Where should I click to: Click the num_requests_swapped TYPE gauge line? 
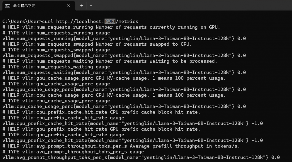click(x=56, y=50)
